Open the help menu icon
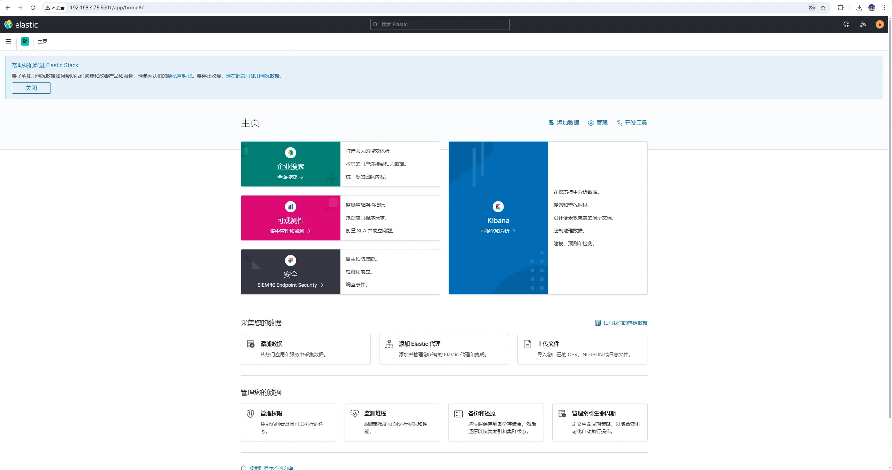 pyautogui.click(x=846, y=24)
